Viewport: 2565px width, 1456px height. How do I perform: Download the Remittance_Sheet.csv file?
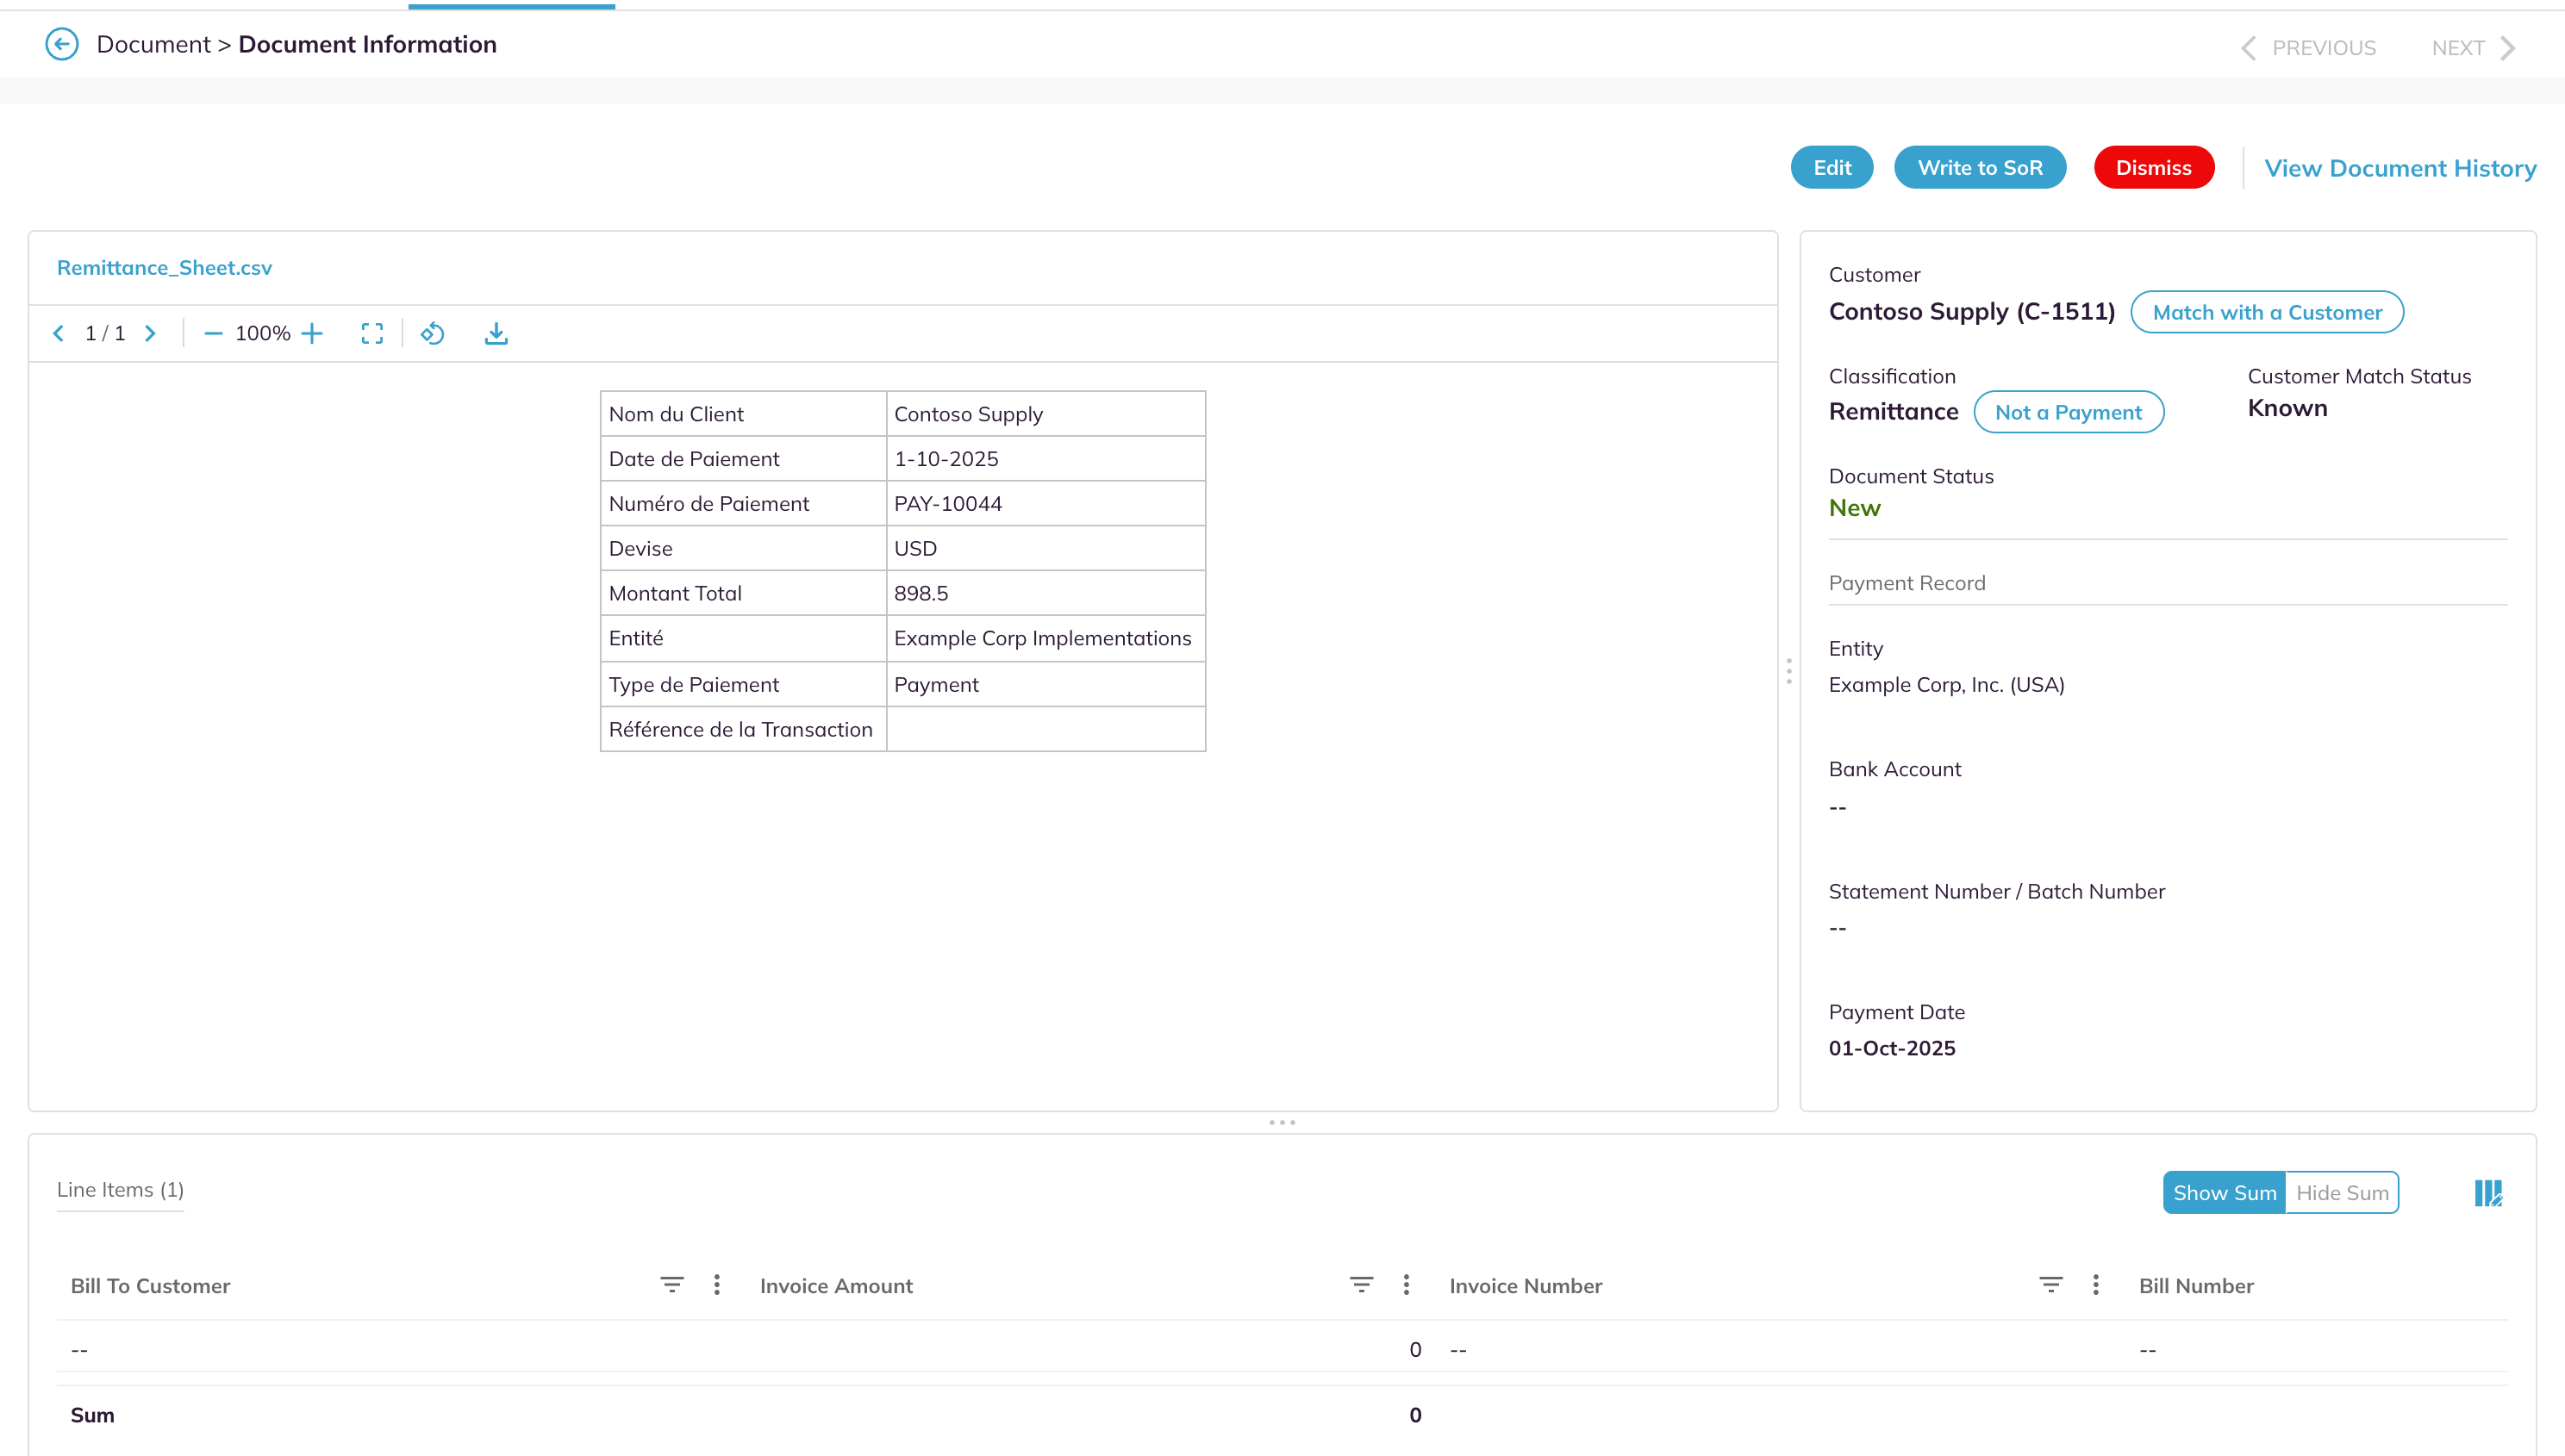[x=496, y=333]
